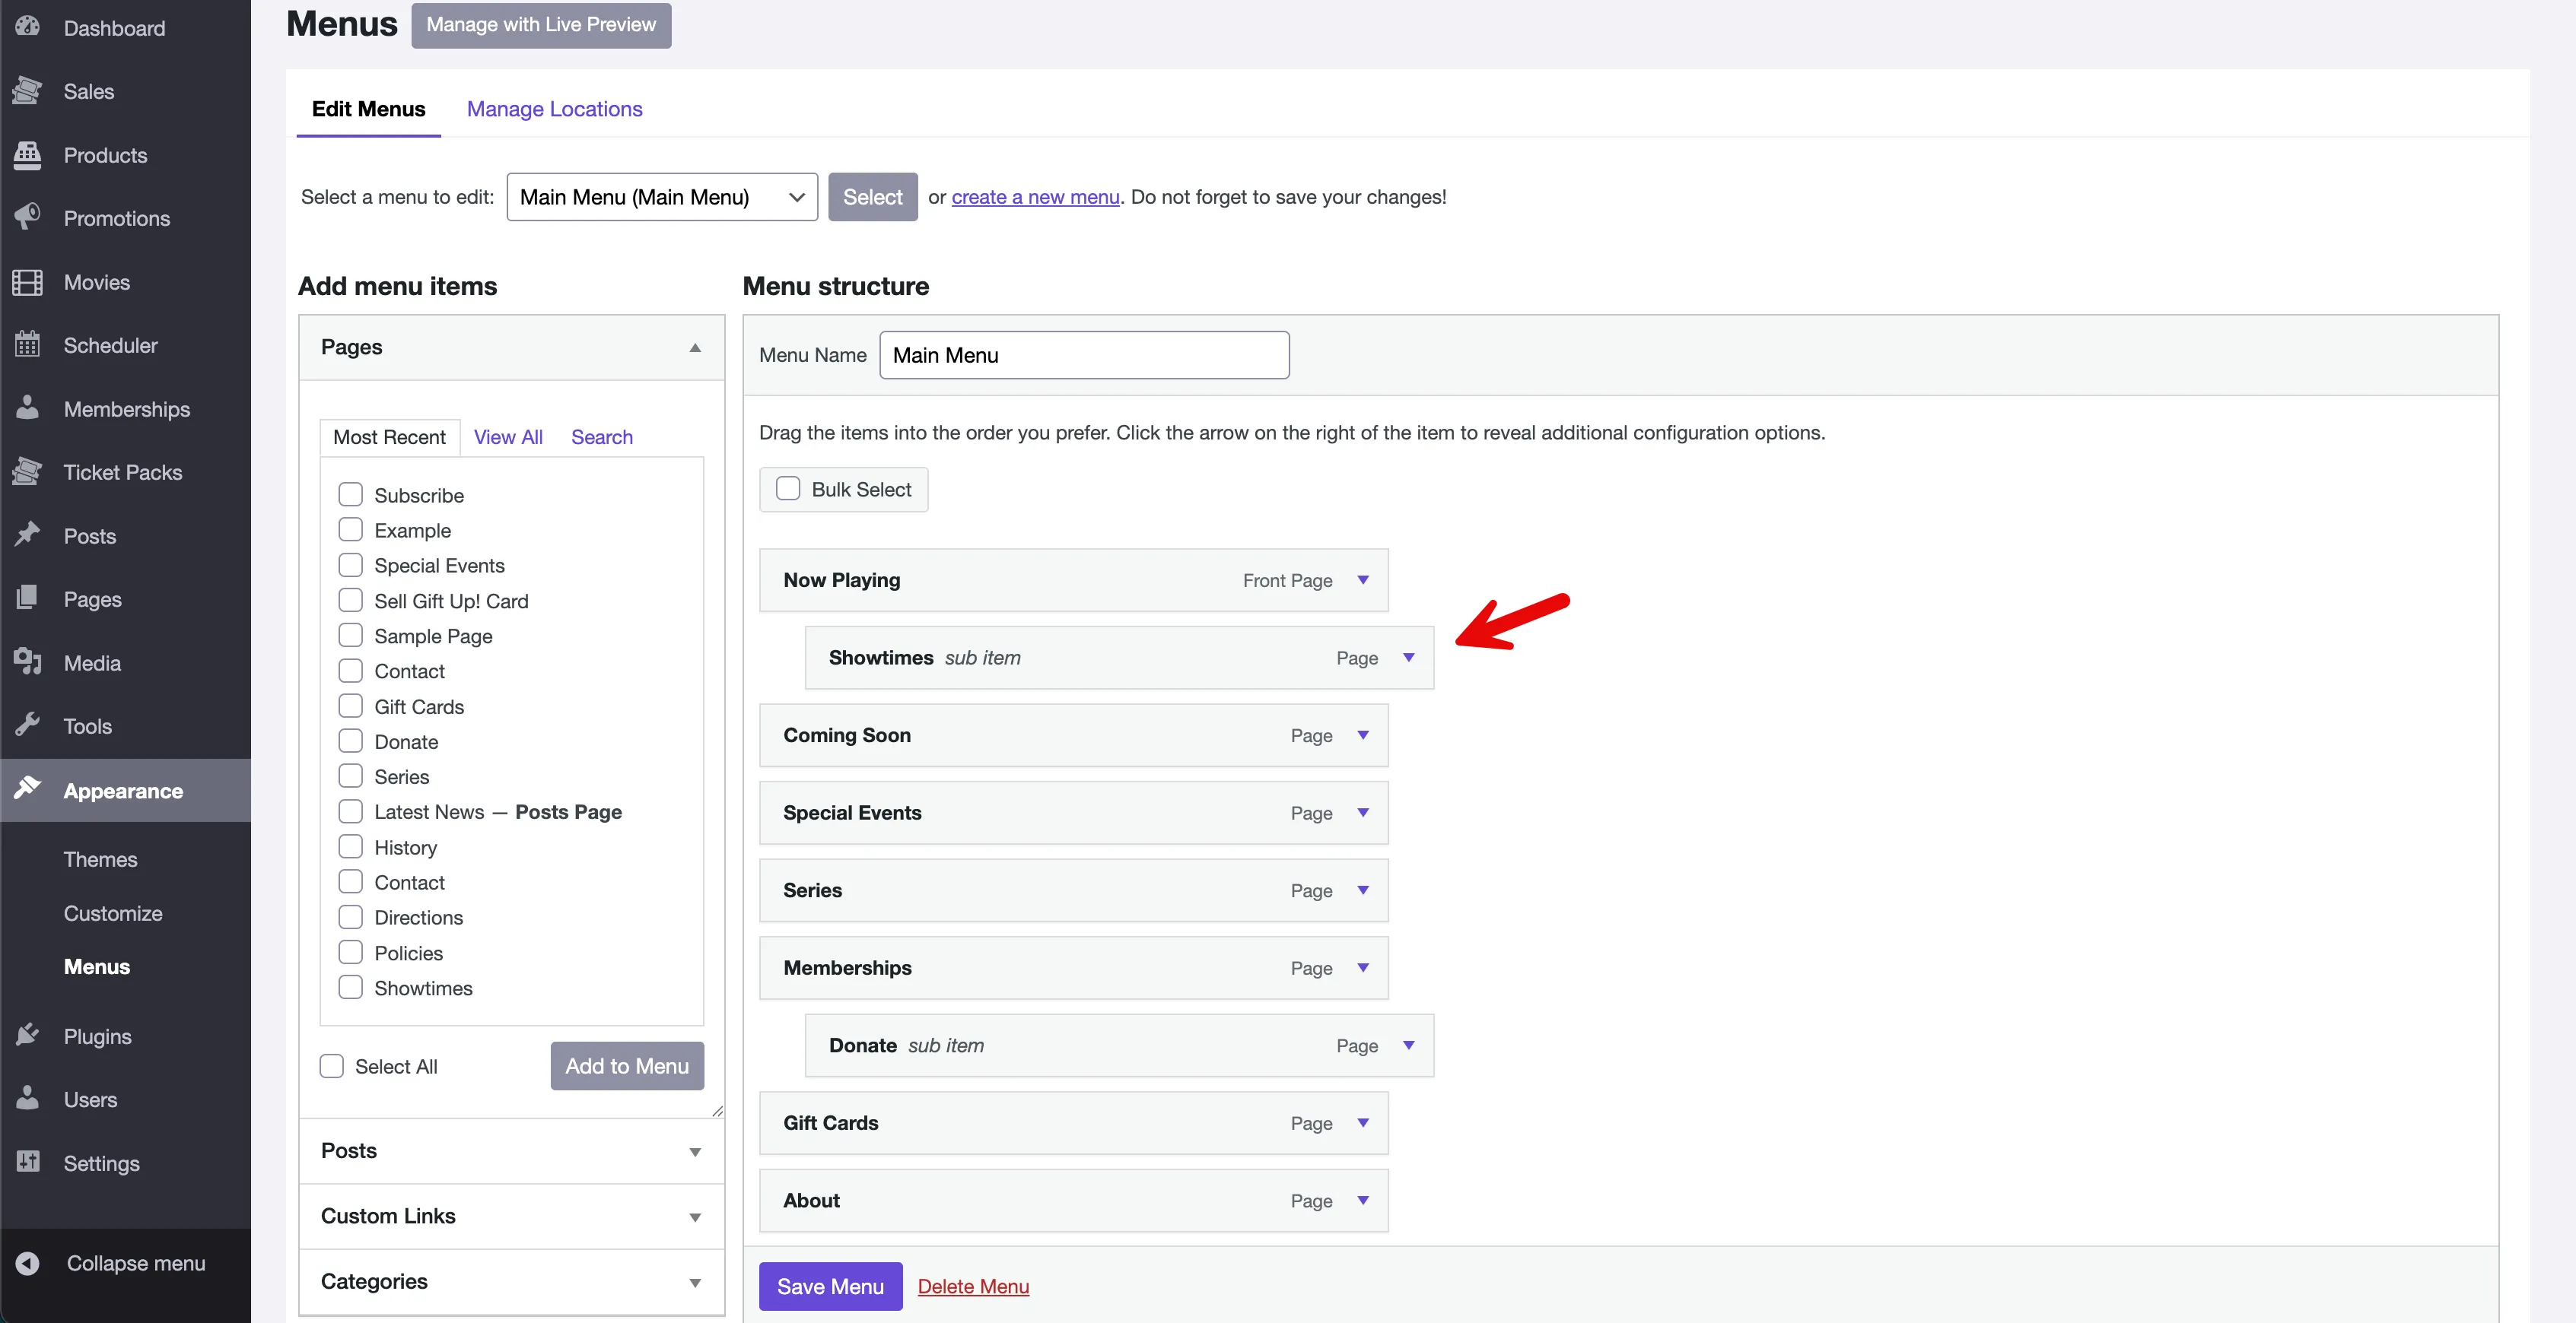Click the Products cash register icon
Screen dimensions: 2576x1323
27,155
